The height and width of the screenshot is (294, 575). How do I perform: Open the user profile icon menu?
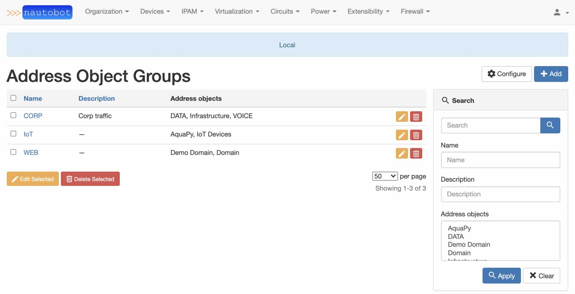click(x=561, y=12)
